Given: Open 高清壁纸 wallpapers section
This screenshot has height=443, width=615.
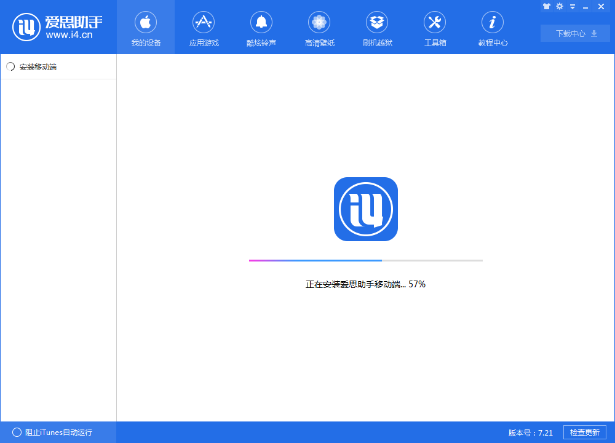Looking at the screenshot, I should pyautogui.click(x=319, y=28).
